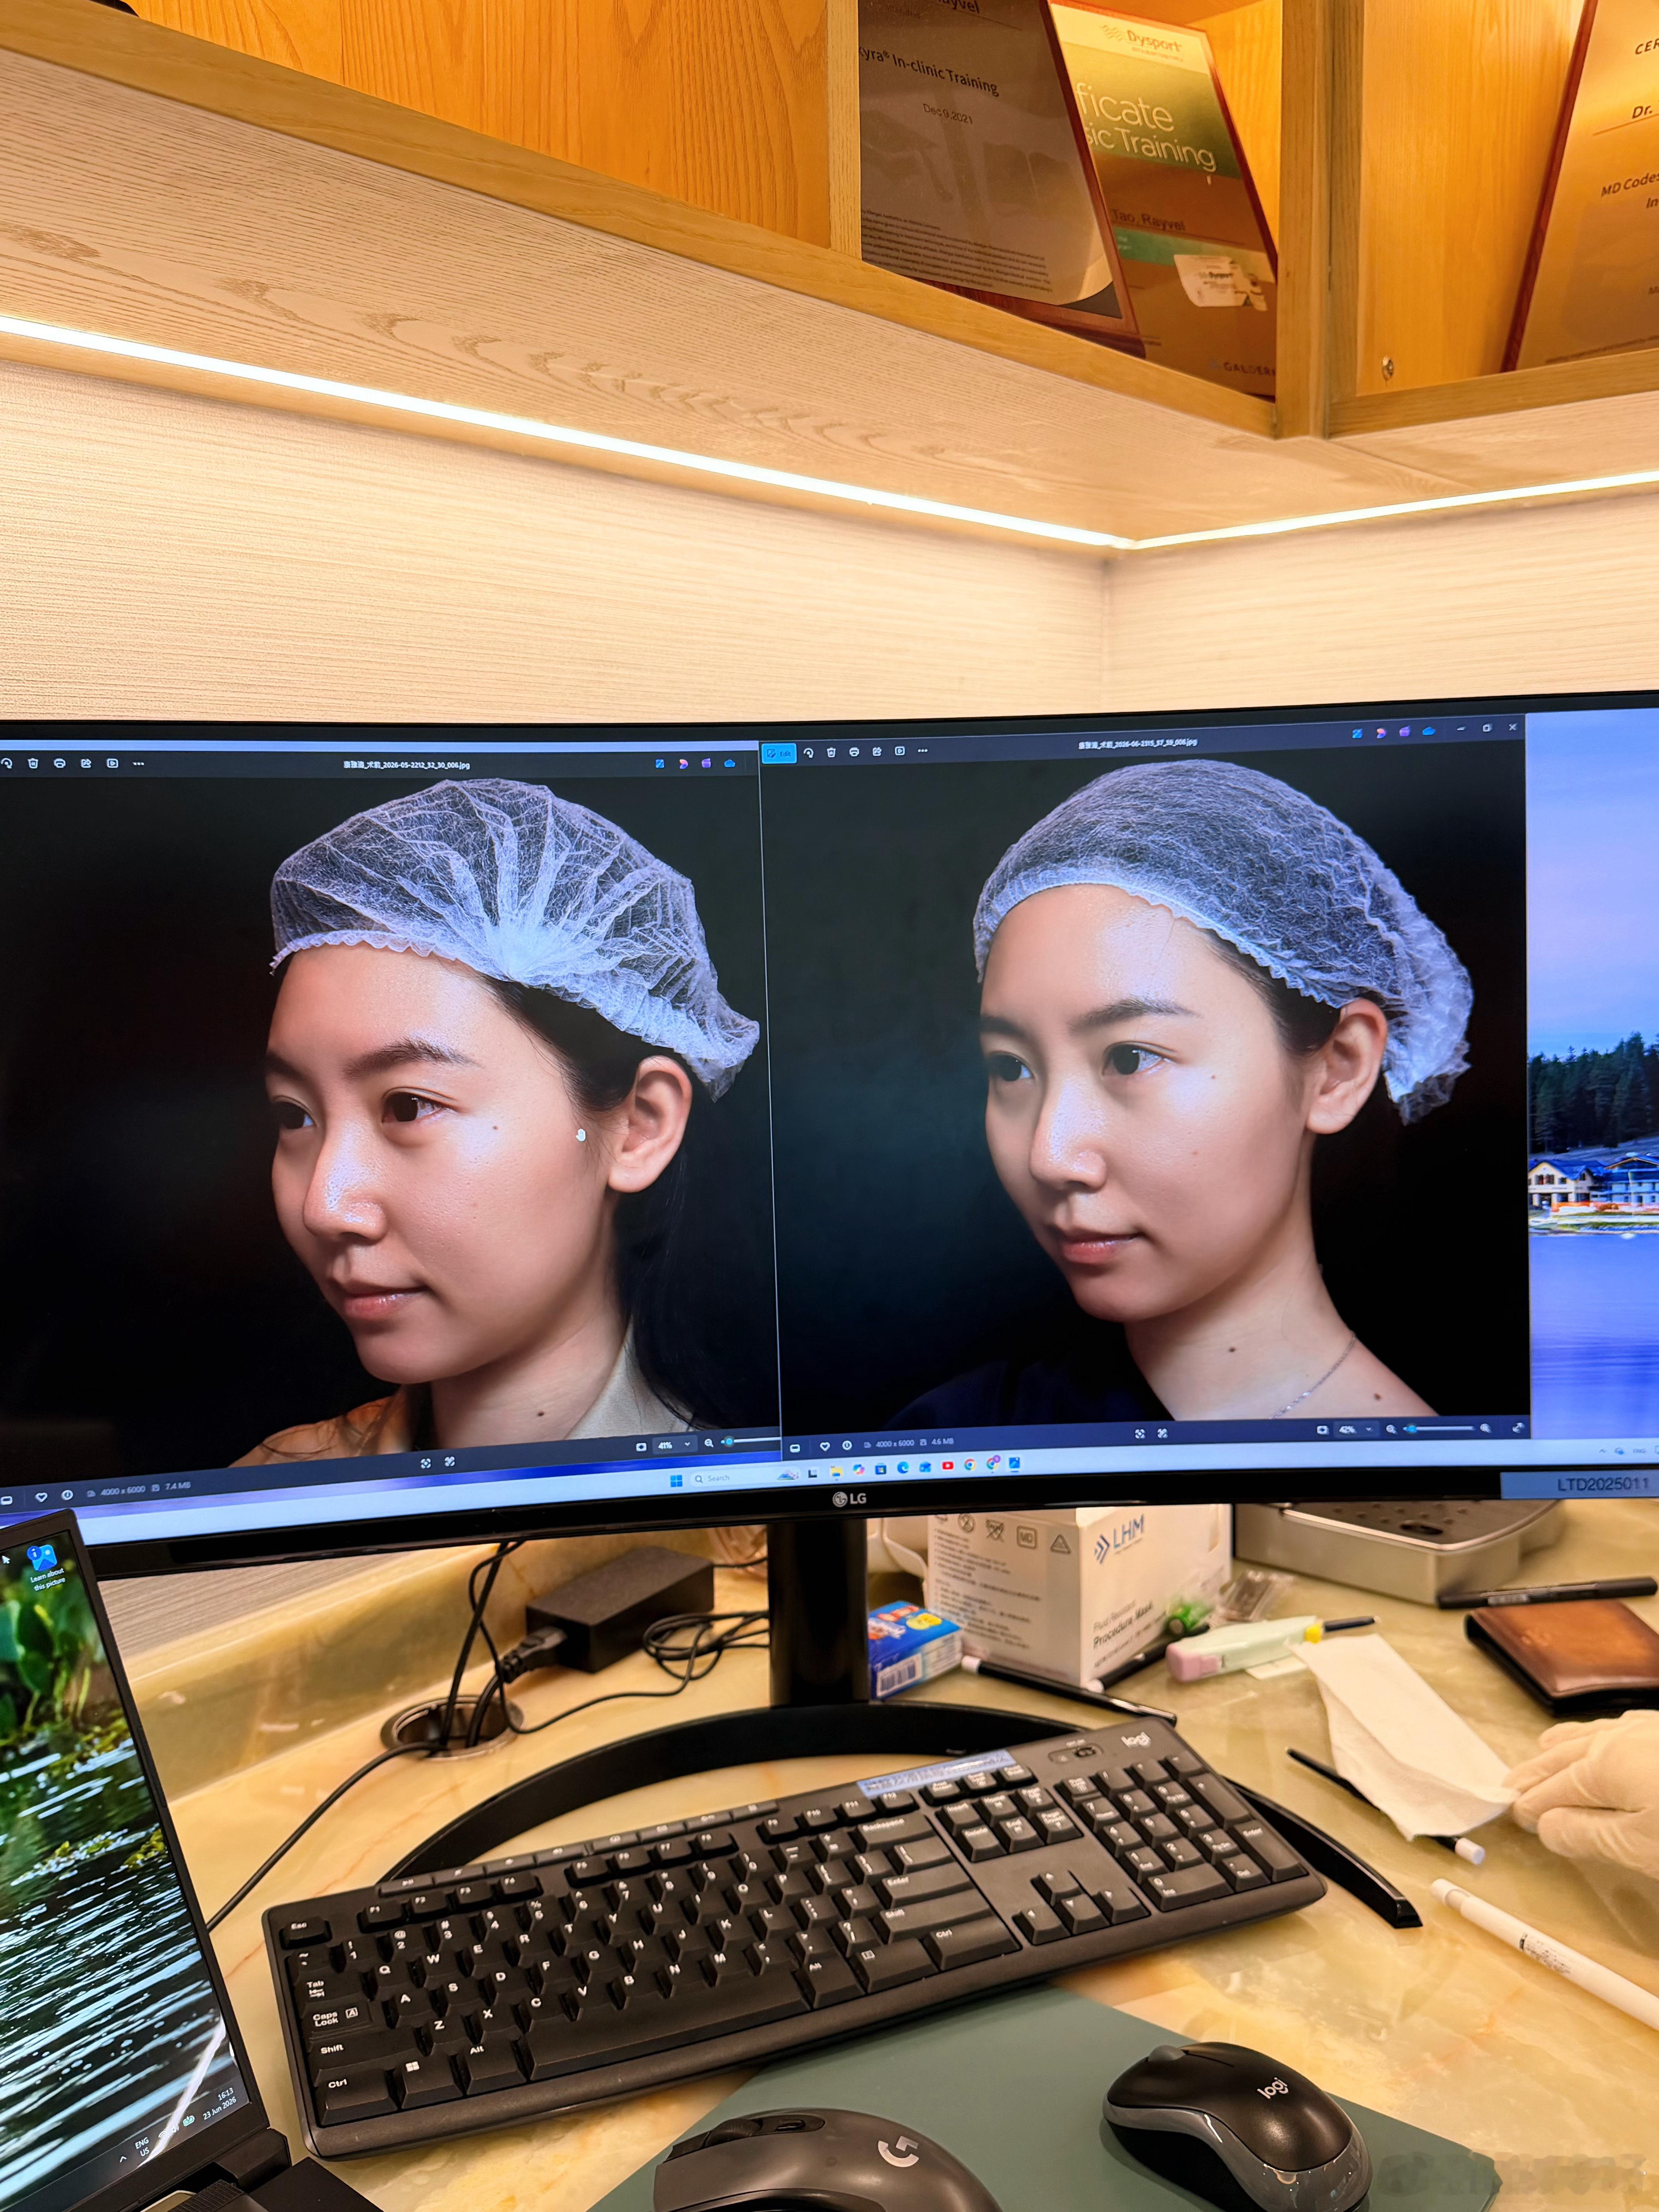Screen dimensions: 1659x2212
Task: Open Google Chrome from the taskbar
Action: 970,1465
